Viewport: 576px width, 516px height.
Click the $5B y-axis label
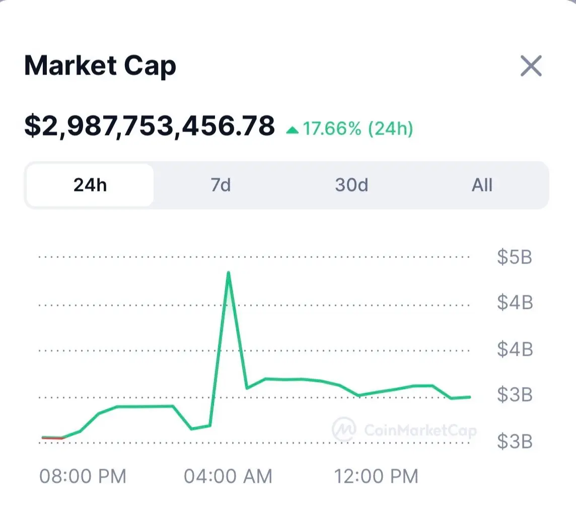click(x=515, y=257)
